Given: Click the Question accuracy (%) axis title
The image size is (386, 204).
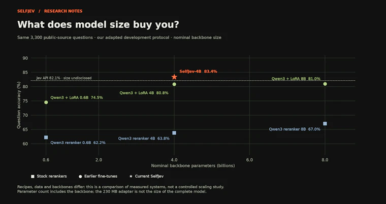Looking at the screenshot, I should [x=19, y=106].
